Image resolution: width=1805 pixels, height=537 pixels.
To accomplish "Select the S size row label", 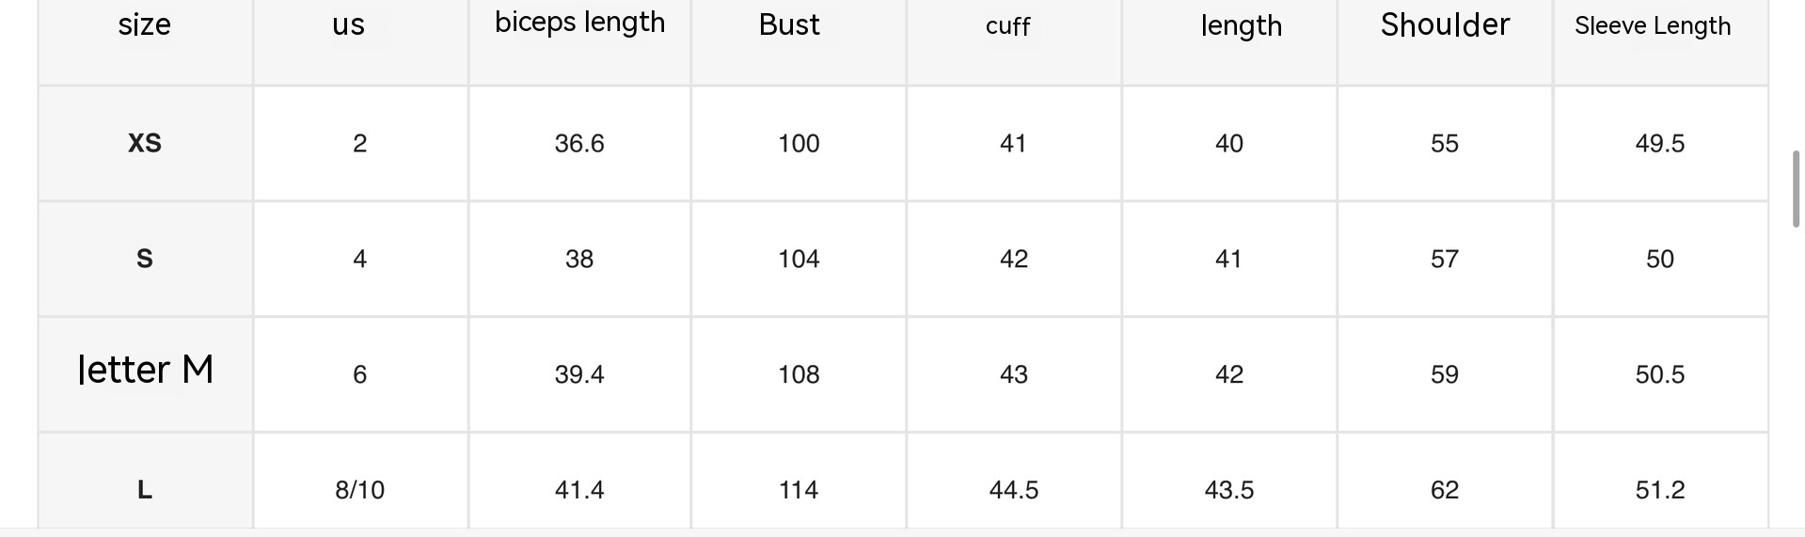I will (145, 259).
